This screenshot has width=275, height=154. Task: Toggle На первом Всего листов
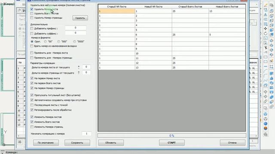(32, 83)
